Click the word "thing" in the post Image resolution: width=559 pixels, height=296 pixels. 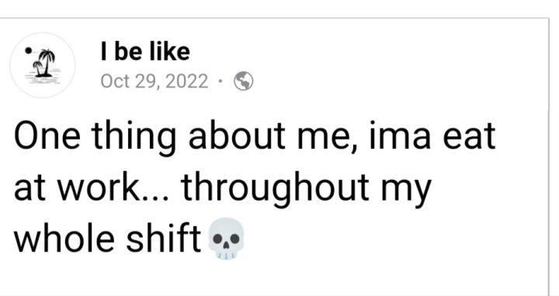pos(134,138)
